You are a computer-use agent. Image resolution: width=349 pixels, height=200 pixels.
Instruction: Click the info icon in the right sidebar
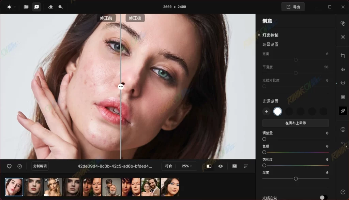pyautogui.click(x=343, y=129)
